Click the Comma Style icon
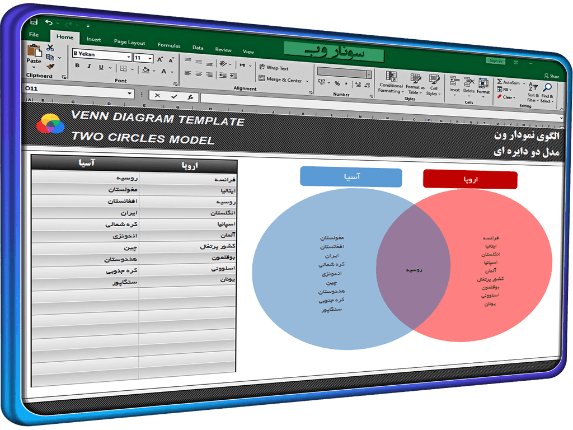573x430 pixels. pos(346,84)
